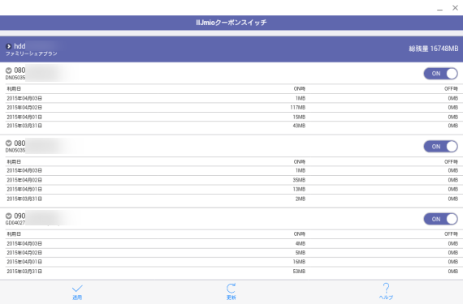Select the 117MB usage cell

click(297, 108)
